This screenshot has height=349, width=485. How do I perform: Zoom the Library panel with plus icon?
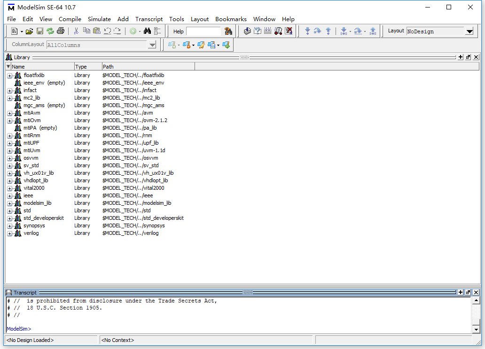(x=461, y=57)
